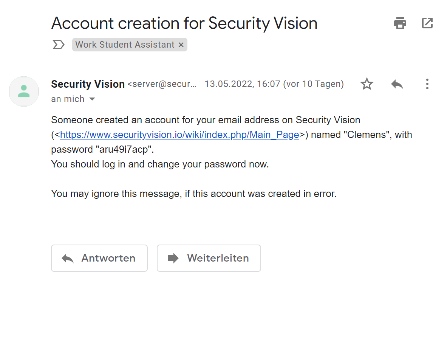Screen dimensions: 433x347
Task: Click the email subject heading
Action: click(184, 23)
